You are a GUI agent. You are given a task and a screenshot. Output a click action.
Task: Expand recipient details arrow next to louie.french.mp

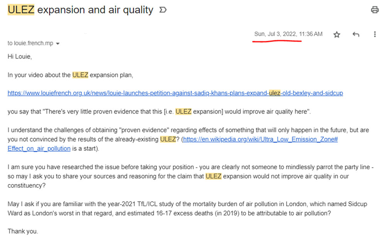(x=58, y=44)
